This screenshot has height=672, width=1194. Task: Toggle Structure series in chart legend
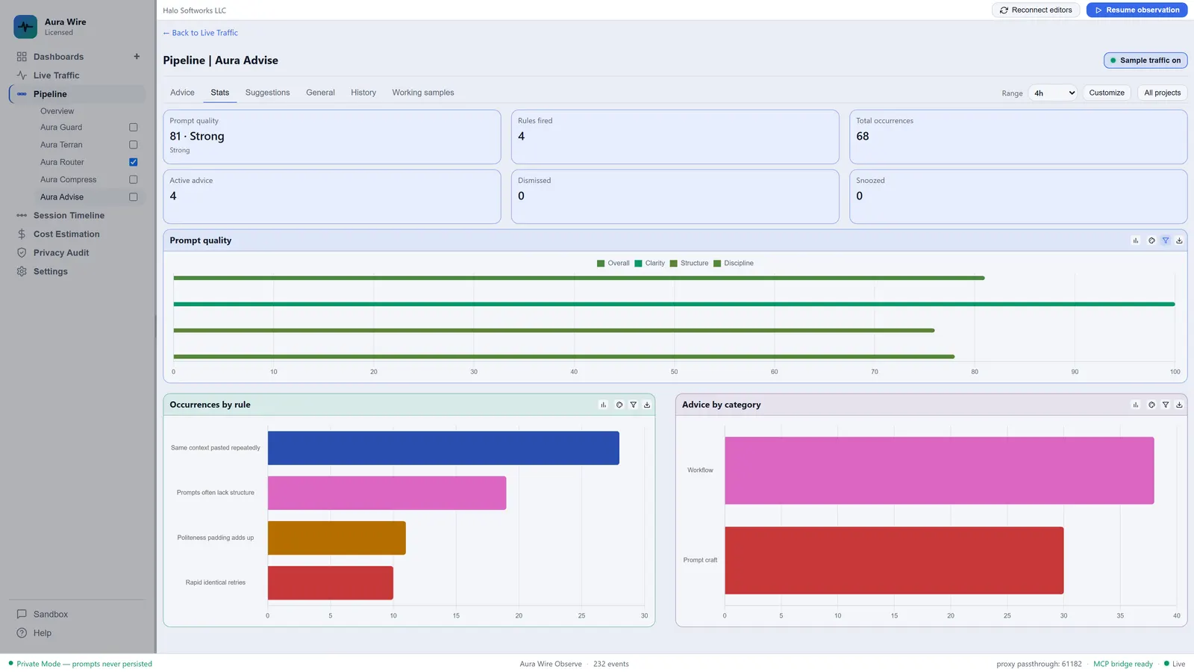pyautogui.click(x=690, y=264)
